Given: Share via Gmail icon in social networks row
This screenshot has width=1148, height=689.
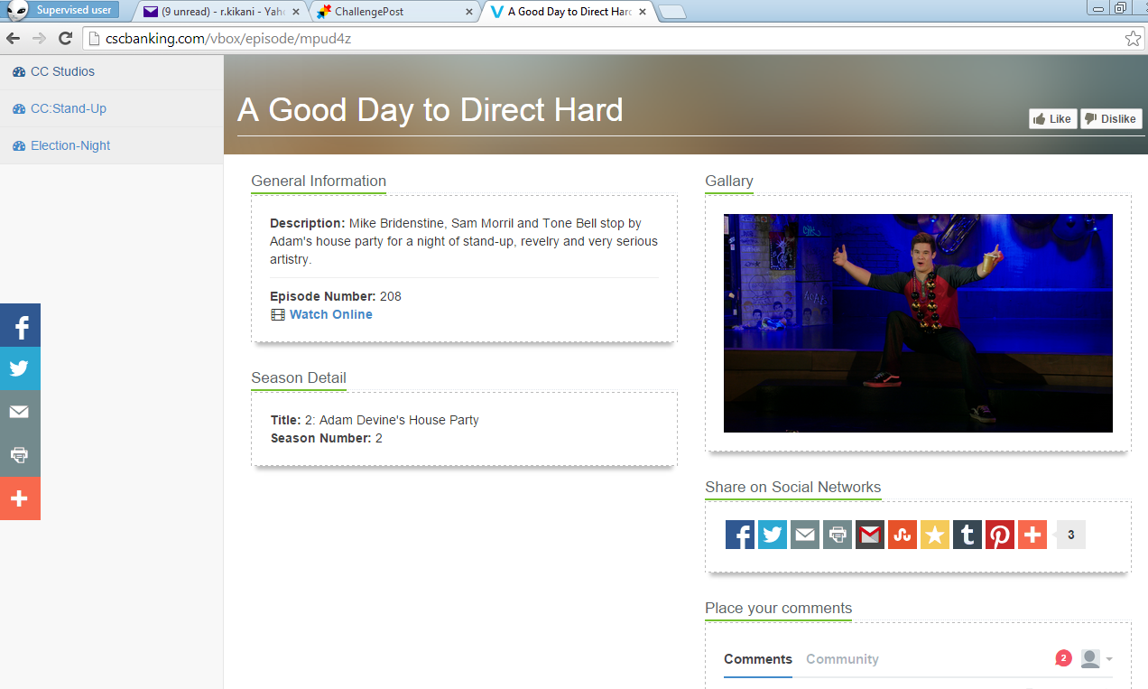Looking at the screenshot, I should click(870, 535).
